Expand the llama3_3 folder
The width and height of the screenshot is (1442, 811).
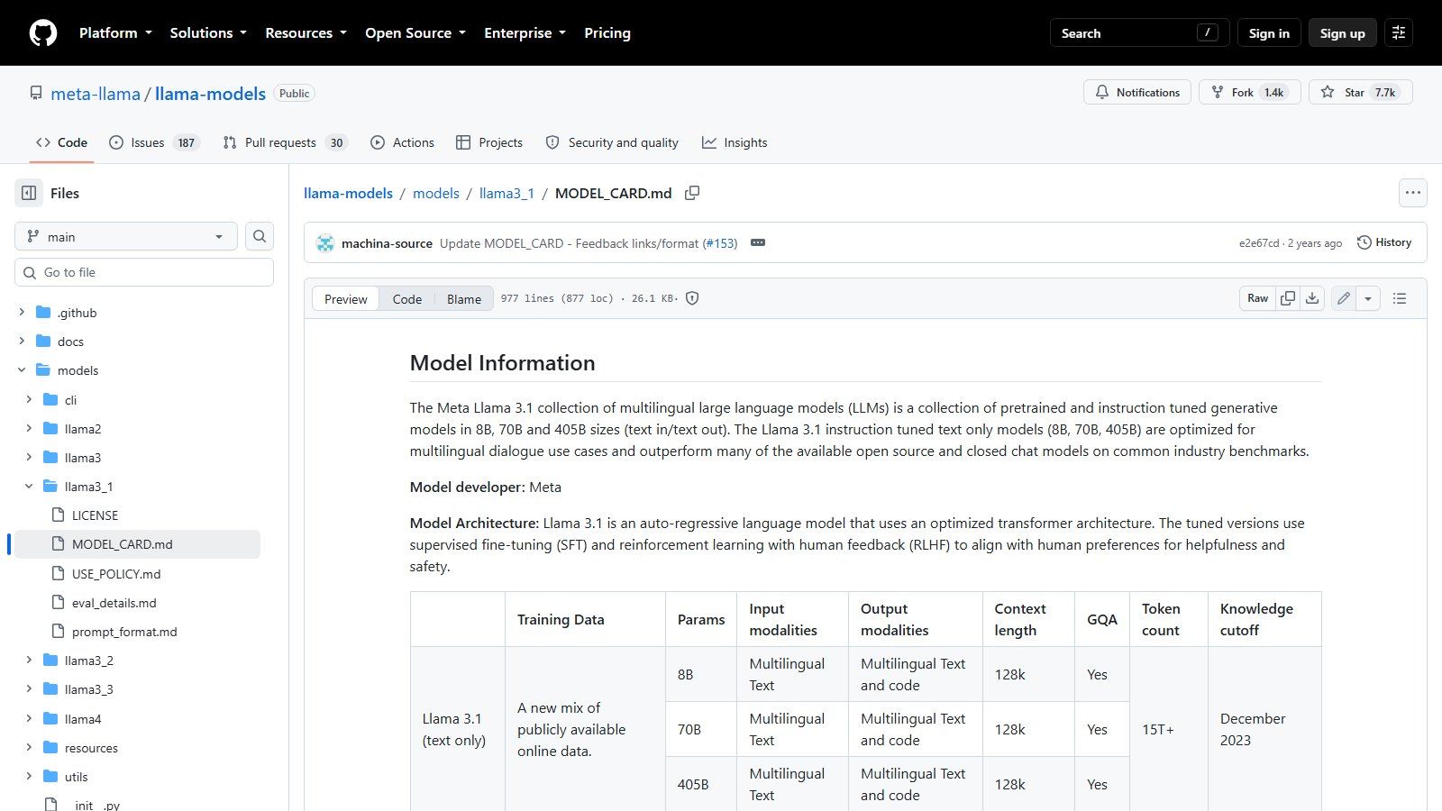29,689
